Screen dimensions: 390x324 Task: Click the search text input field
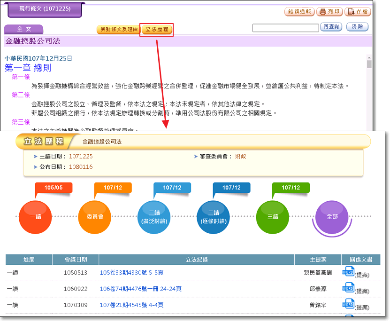pyautogui.click(x=285, y=28)
